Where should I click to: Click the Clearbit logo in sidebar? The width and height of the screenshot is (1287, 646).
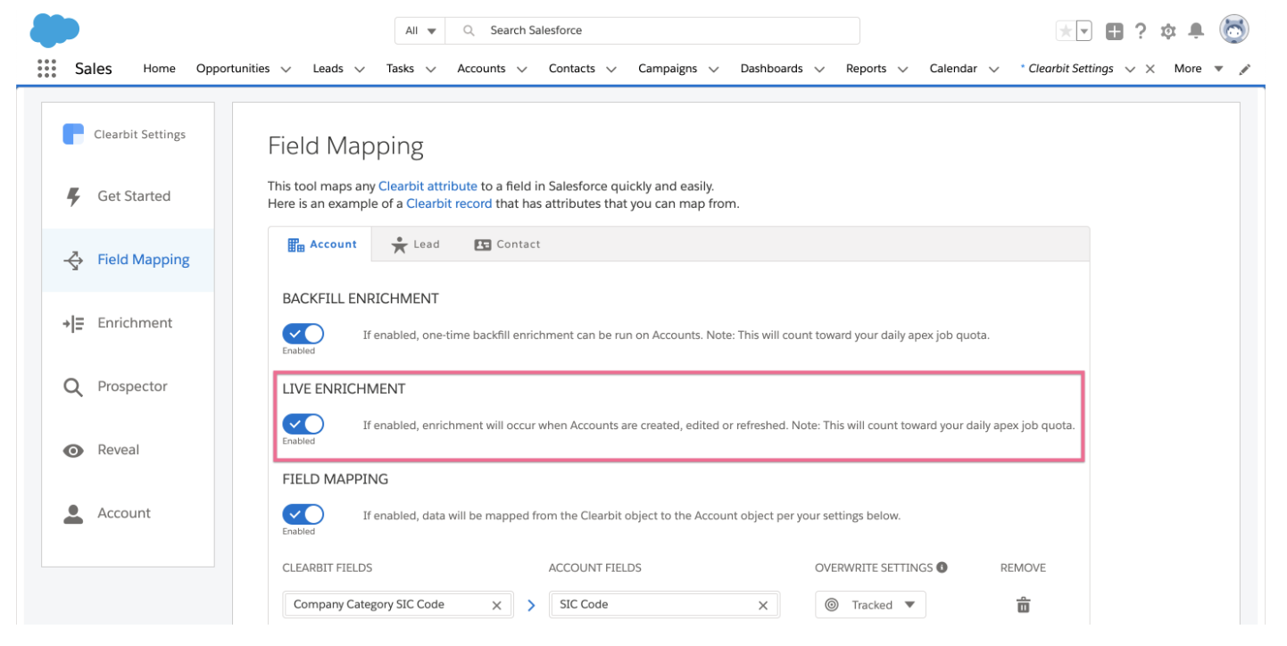pos(73,134)
